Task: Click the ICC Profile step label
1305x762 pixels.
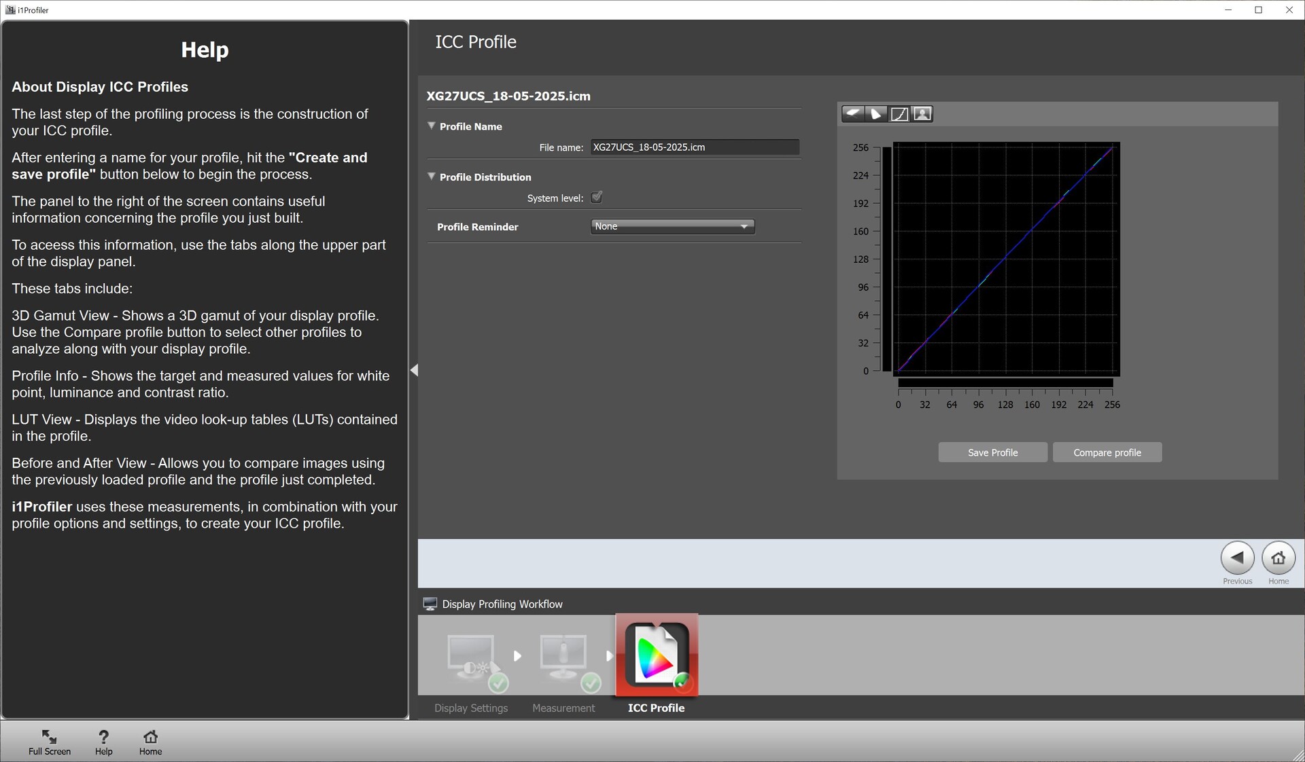Action: coord(656,708)
